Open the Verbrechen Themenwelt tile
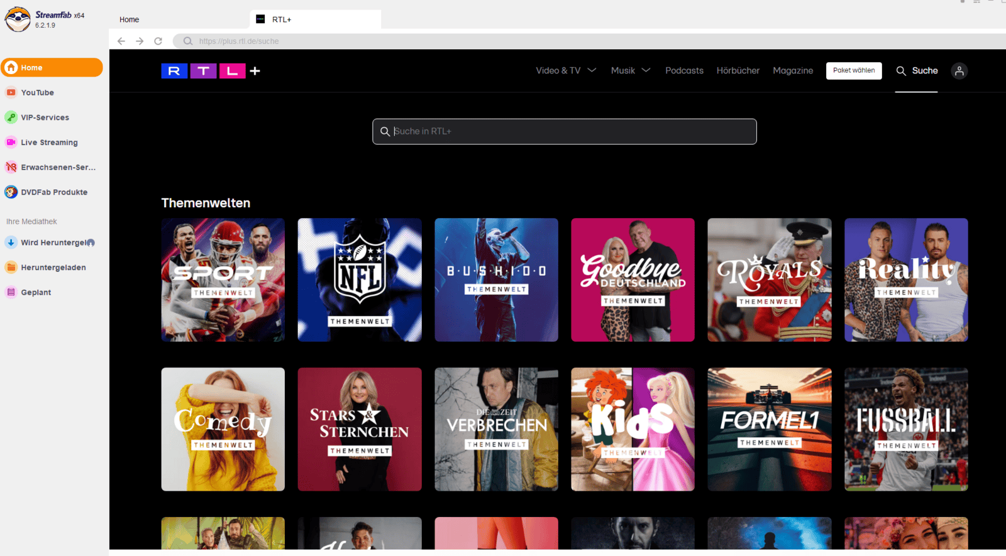1006x556 pixels. click(x=496, y=429)
